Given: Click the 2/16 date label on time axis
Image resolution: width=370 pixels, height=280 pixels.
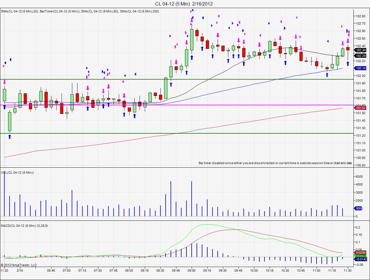Looking at the screenshot, I should 20,270.
